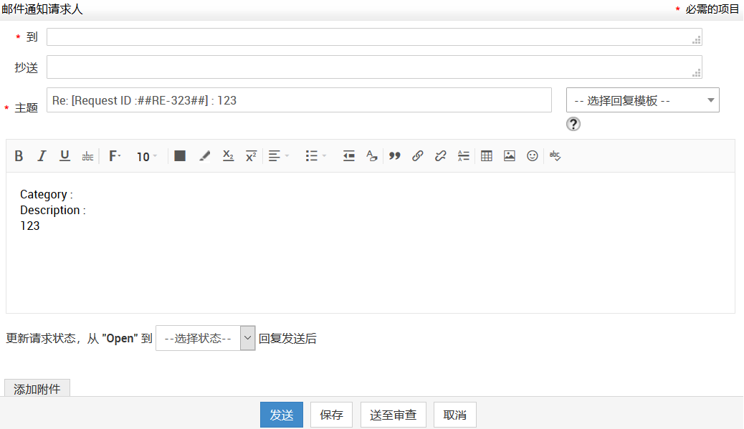Click the indent icon
The width and height of the screenshot is (744, 429).
[x=349, y=156]
